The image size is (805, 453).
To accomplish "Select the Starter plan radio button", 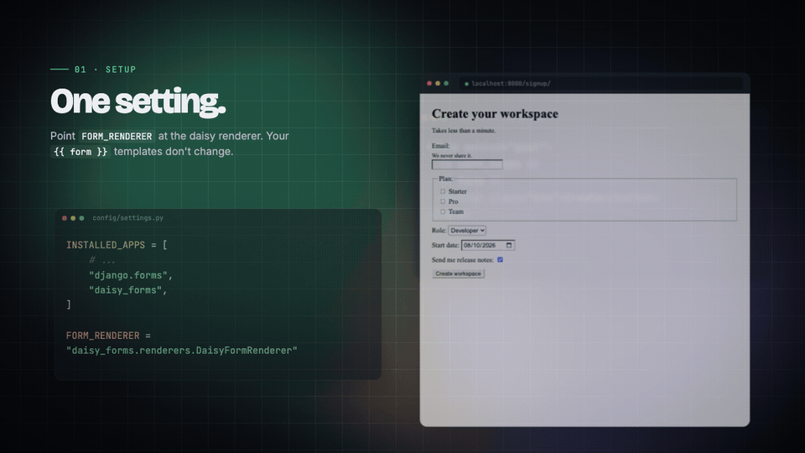I will pyautogui.click(x=443, y=191).
